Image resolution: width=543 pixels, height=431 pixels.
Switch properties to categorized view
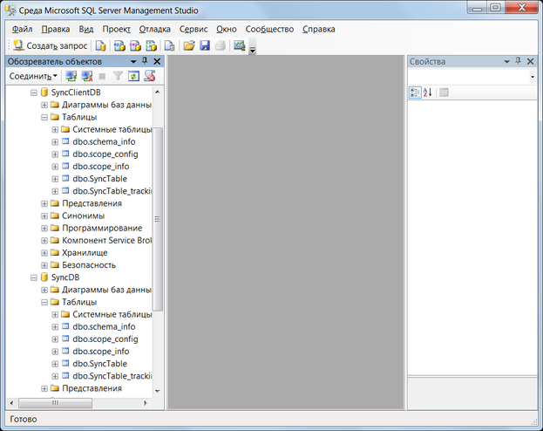415,92
